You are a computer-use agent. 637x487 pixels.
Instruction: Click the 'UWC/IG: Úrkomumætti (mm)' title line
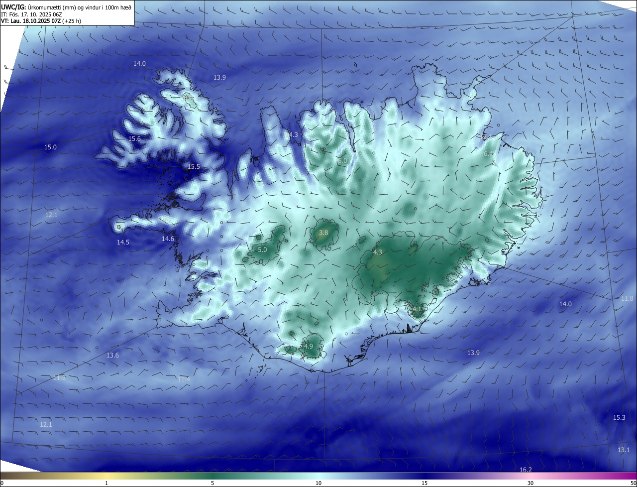point(66,7)
